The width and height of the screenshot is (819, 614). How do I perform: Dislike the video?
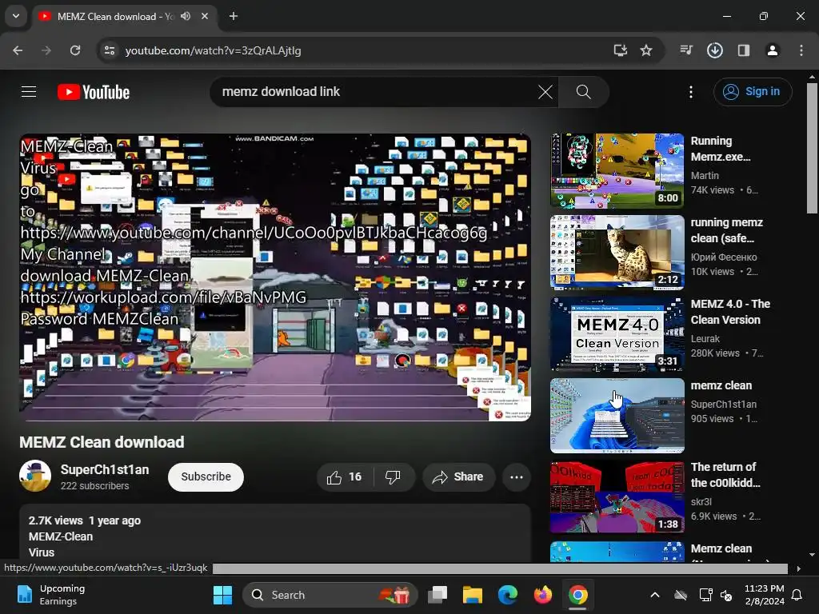click(x=393, y=476)
